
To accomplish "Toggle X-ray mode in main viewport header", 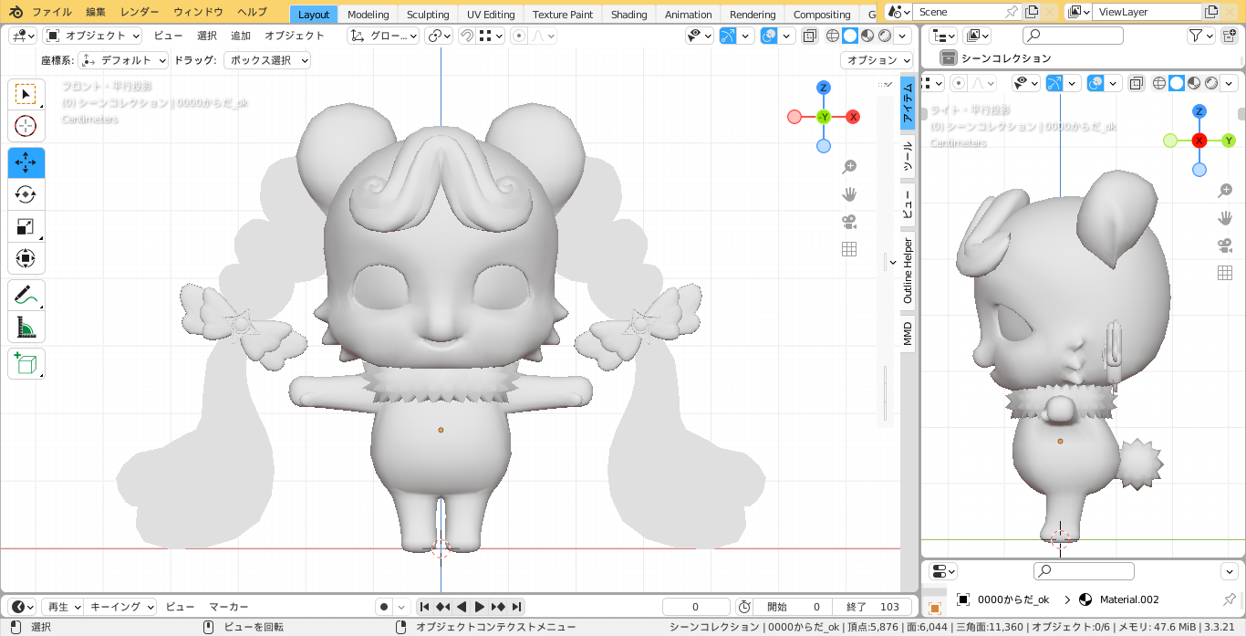I will coord(810,36).
